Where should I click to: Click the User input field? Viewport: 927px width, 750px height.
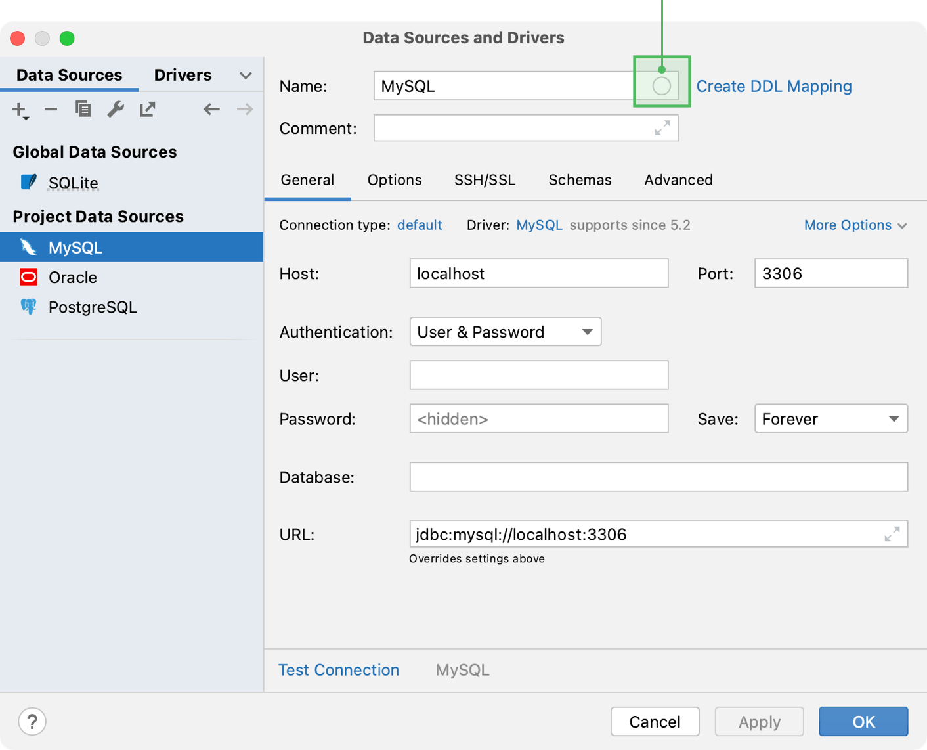click(x=539, y=375)
